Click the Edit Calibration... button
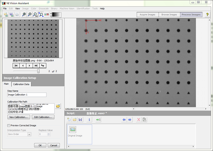213x151 pixels. pyautogui.click(x=43, y=117)
